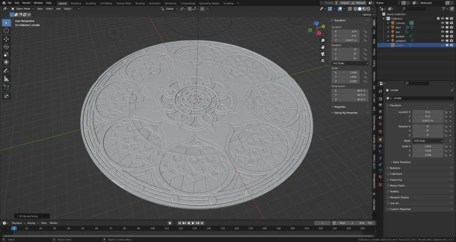
Task: Open the XYZ Euler dropdown in sidebar
Action: tap(350, 63)
